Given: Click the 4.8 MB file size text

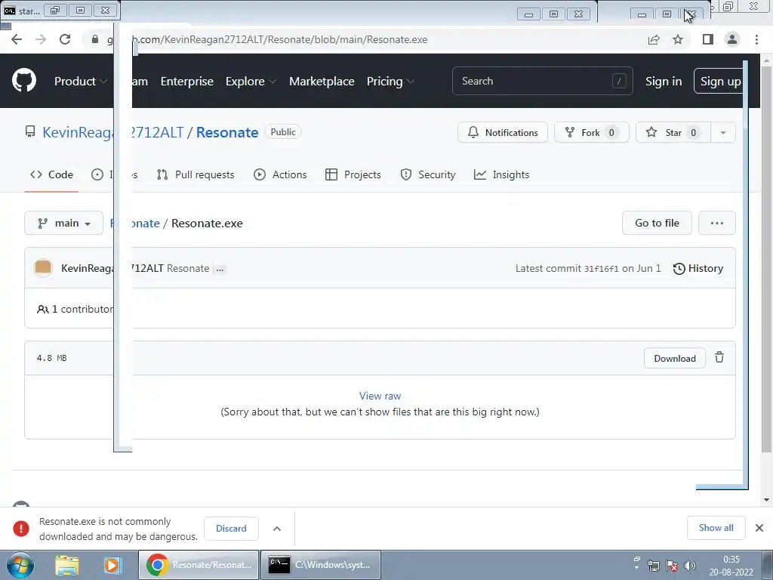Looking at the screenshot, I should pos(52,358).
